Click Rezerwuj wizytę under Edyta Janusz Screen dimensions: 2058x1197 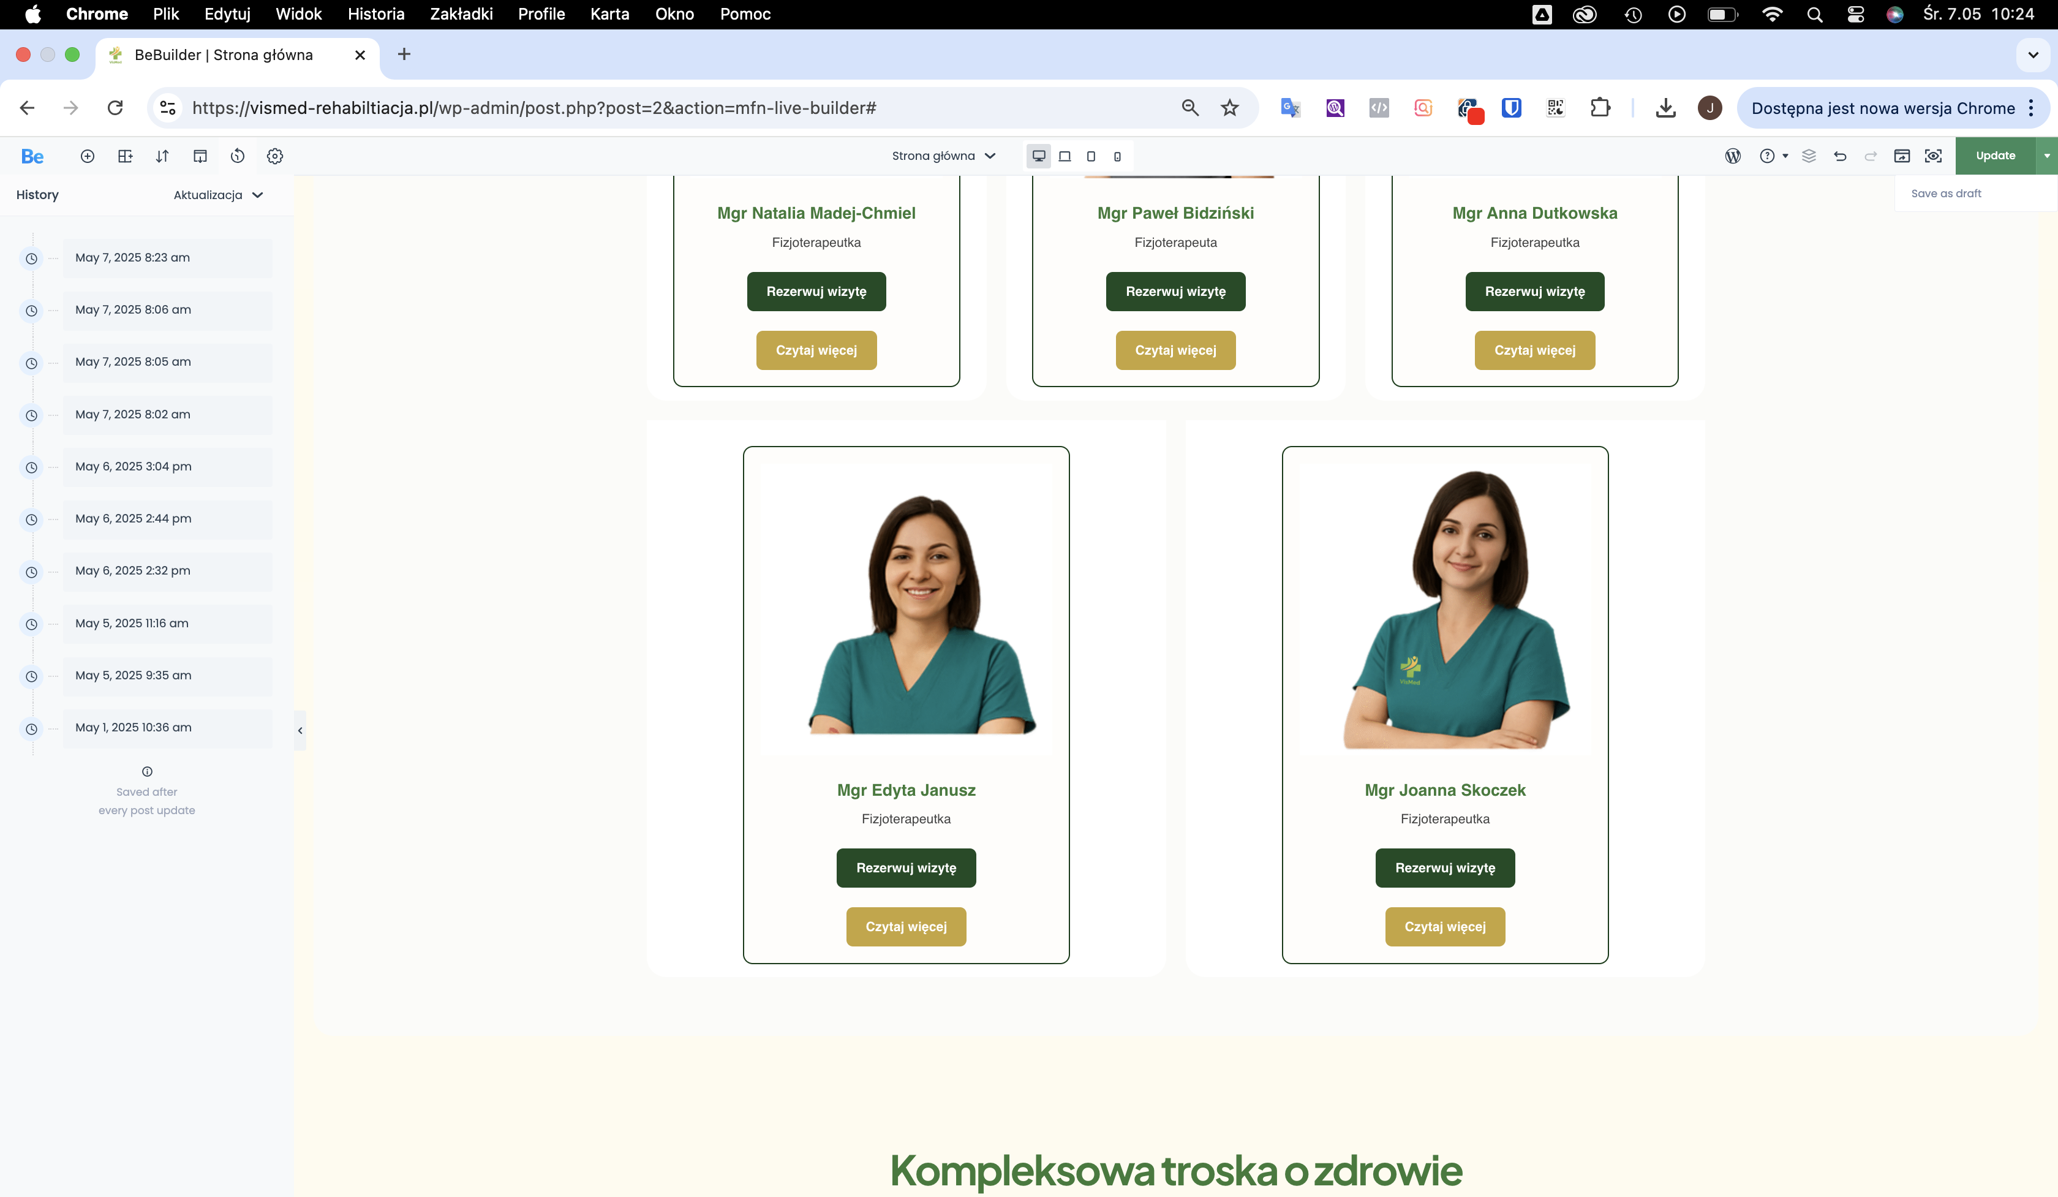tap(906, 868)
